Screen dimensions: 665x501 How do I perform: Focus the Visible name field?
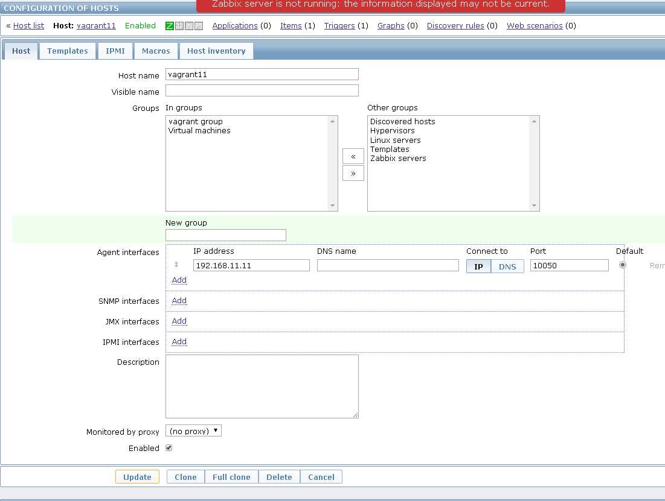[262, 90]
